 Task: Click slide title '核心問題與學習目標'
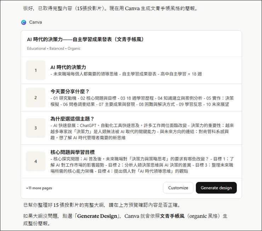(73, 152)
